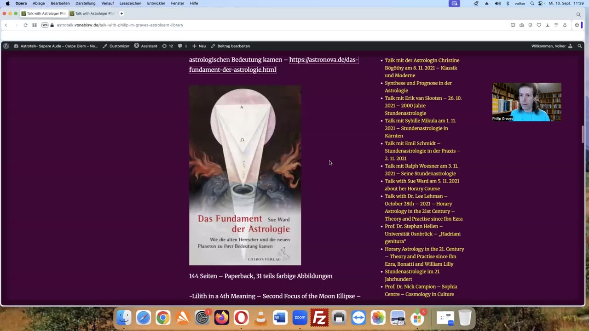This screenshot has width=589, height=331.
Task: Click the page vertical scrollbar thumb
Action: click(x=583, y=135)
